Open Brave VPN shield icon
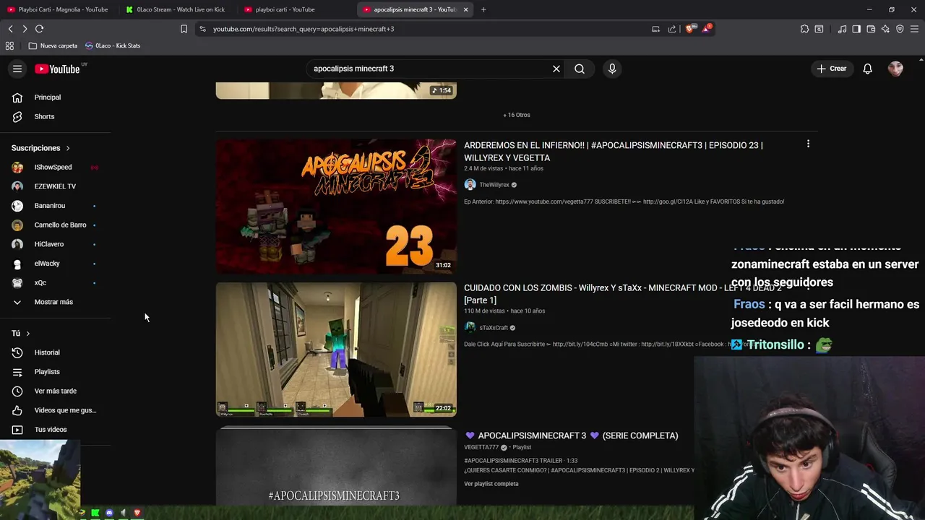Image resolution: width=925 pixels, height=520 pixels. point(900,29)
